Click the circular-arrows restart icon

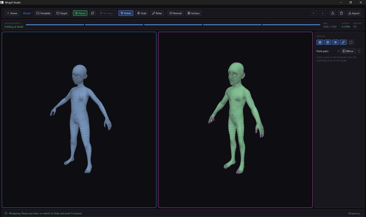[x=93, y=13]
